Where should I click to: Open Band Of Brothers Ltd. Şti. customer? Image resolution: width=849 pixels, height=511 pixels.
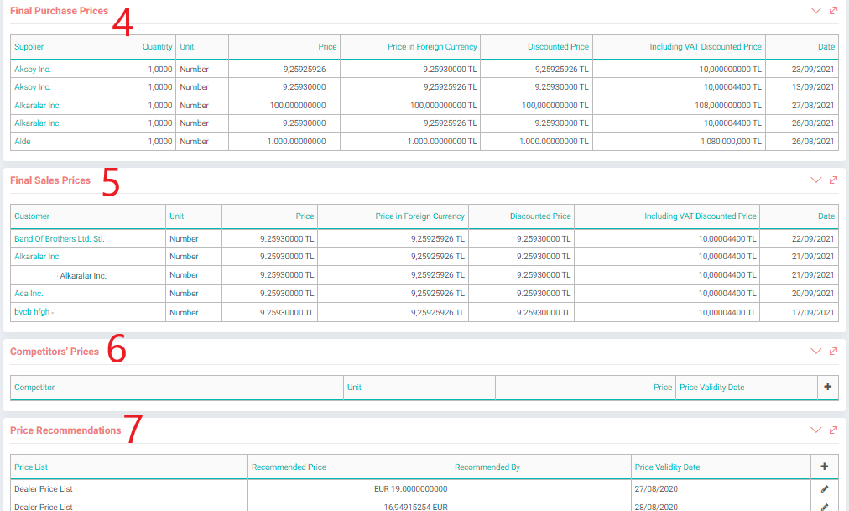(59, 239)
